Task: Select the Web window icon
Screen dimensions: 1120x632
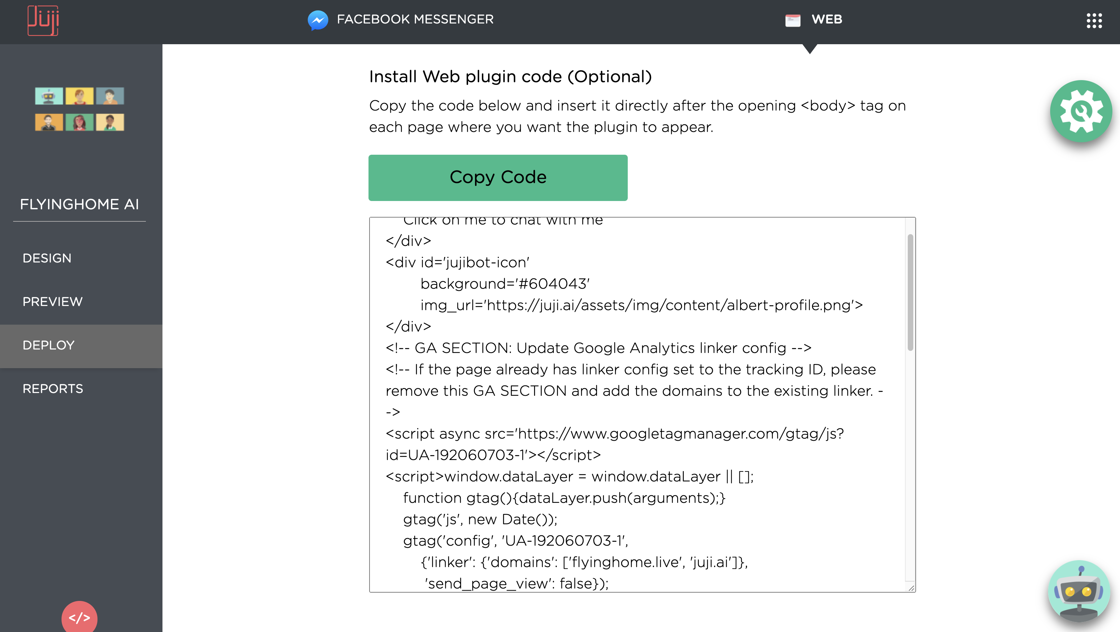Action: (793, 20)
